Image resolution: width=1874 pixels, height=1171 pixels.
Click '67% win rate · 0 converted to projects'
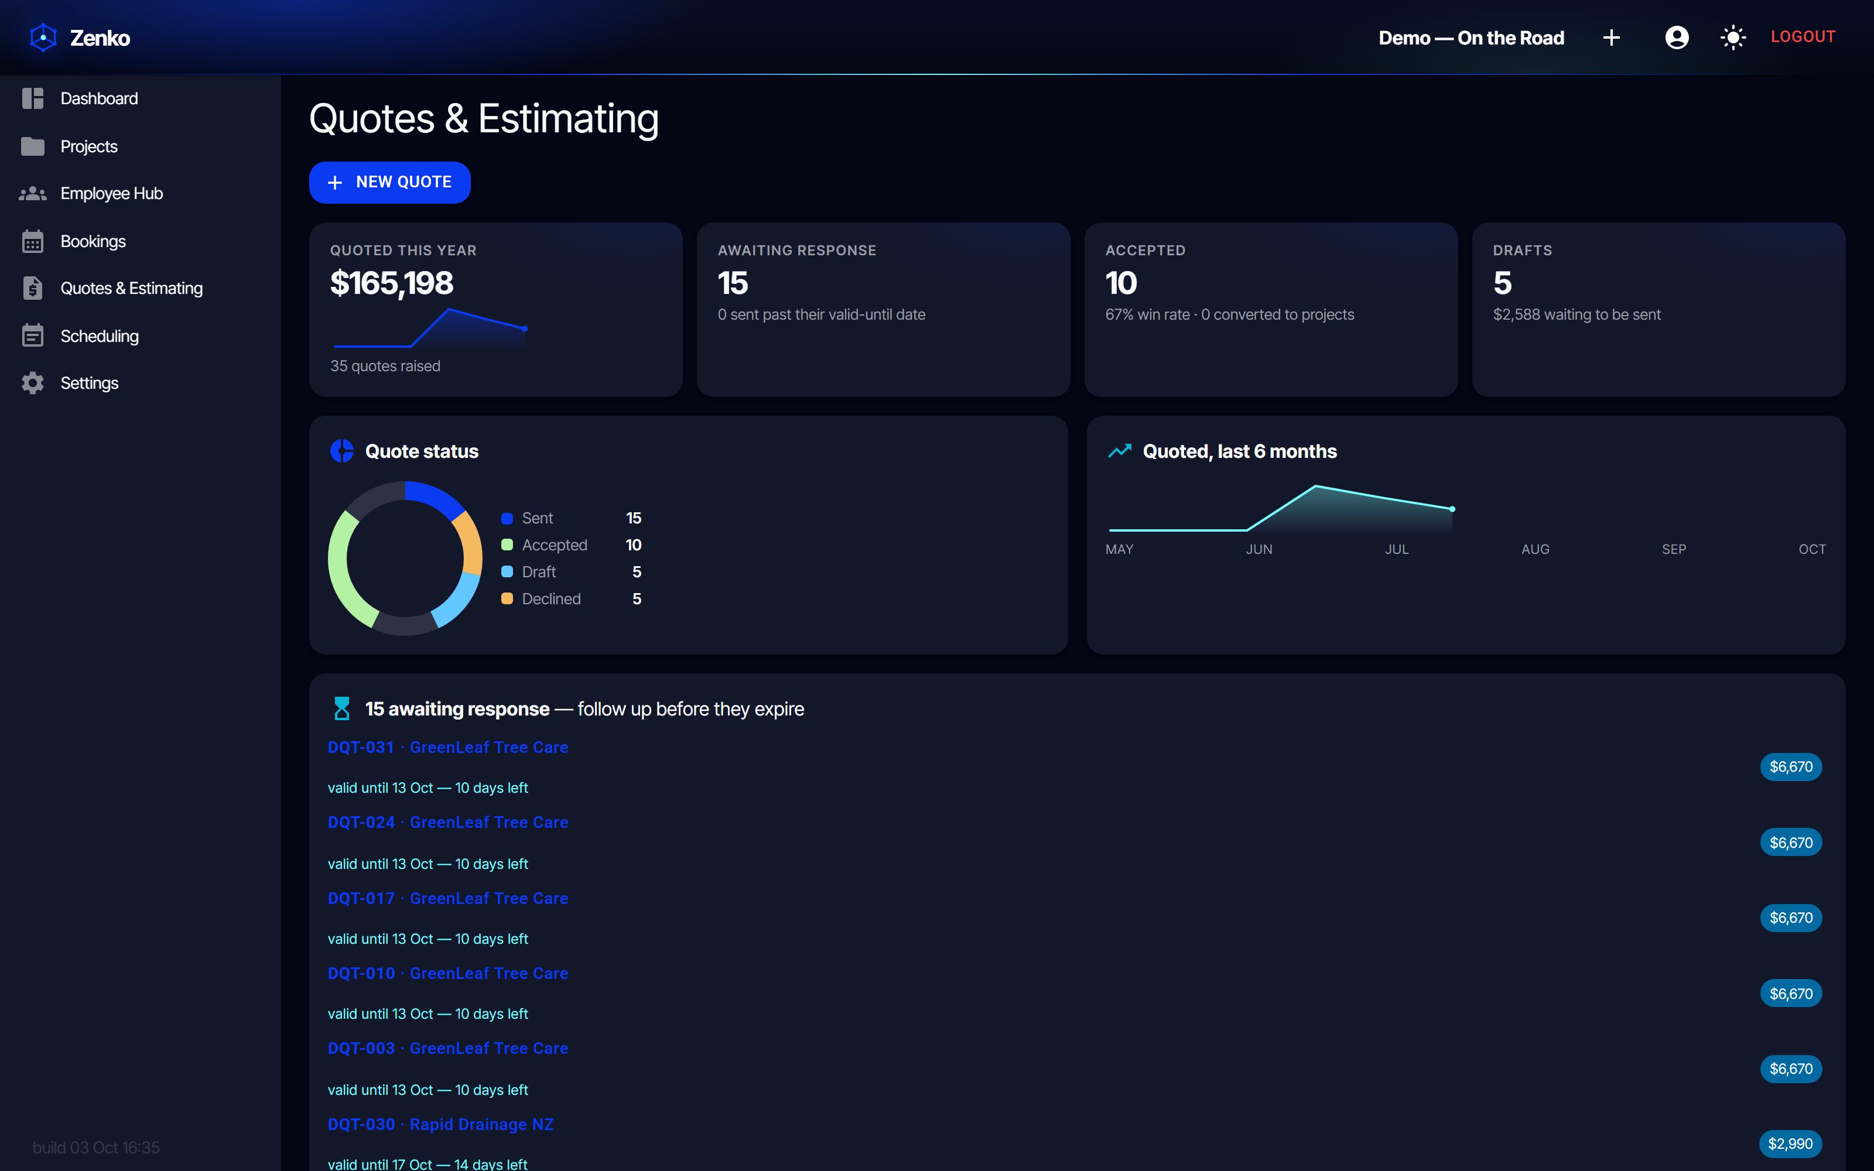pyautogui.click(x=1230, y=314)
